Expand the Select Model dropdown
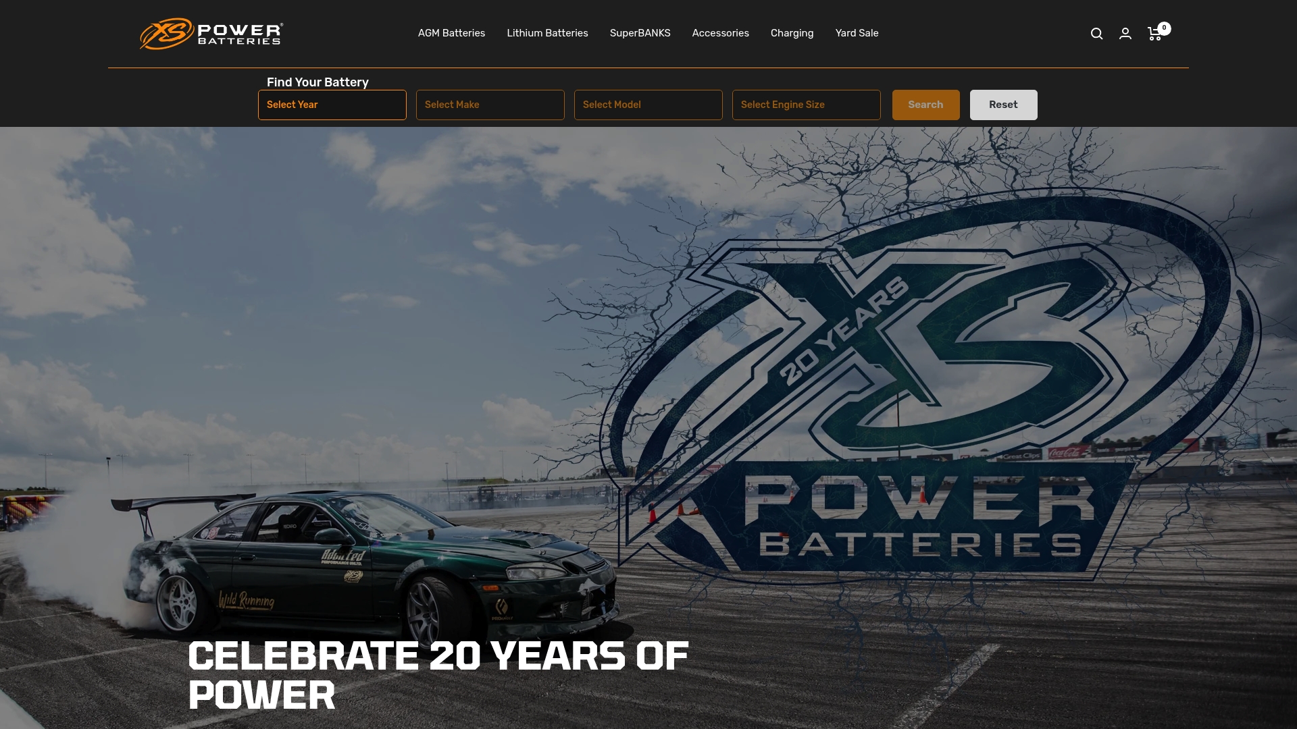 648,105
